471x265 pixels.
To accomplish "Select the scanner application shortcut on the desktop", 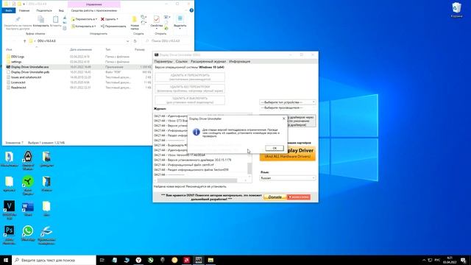I will pyautogui.click(x=46, y=235).
